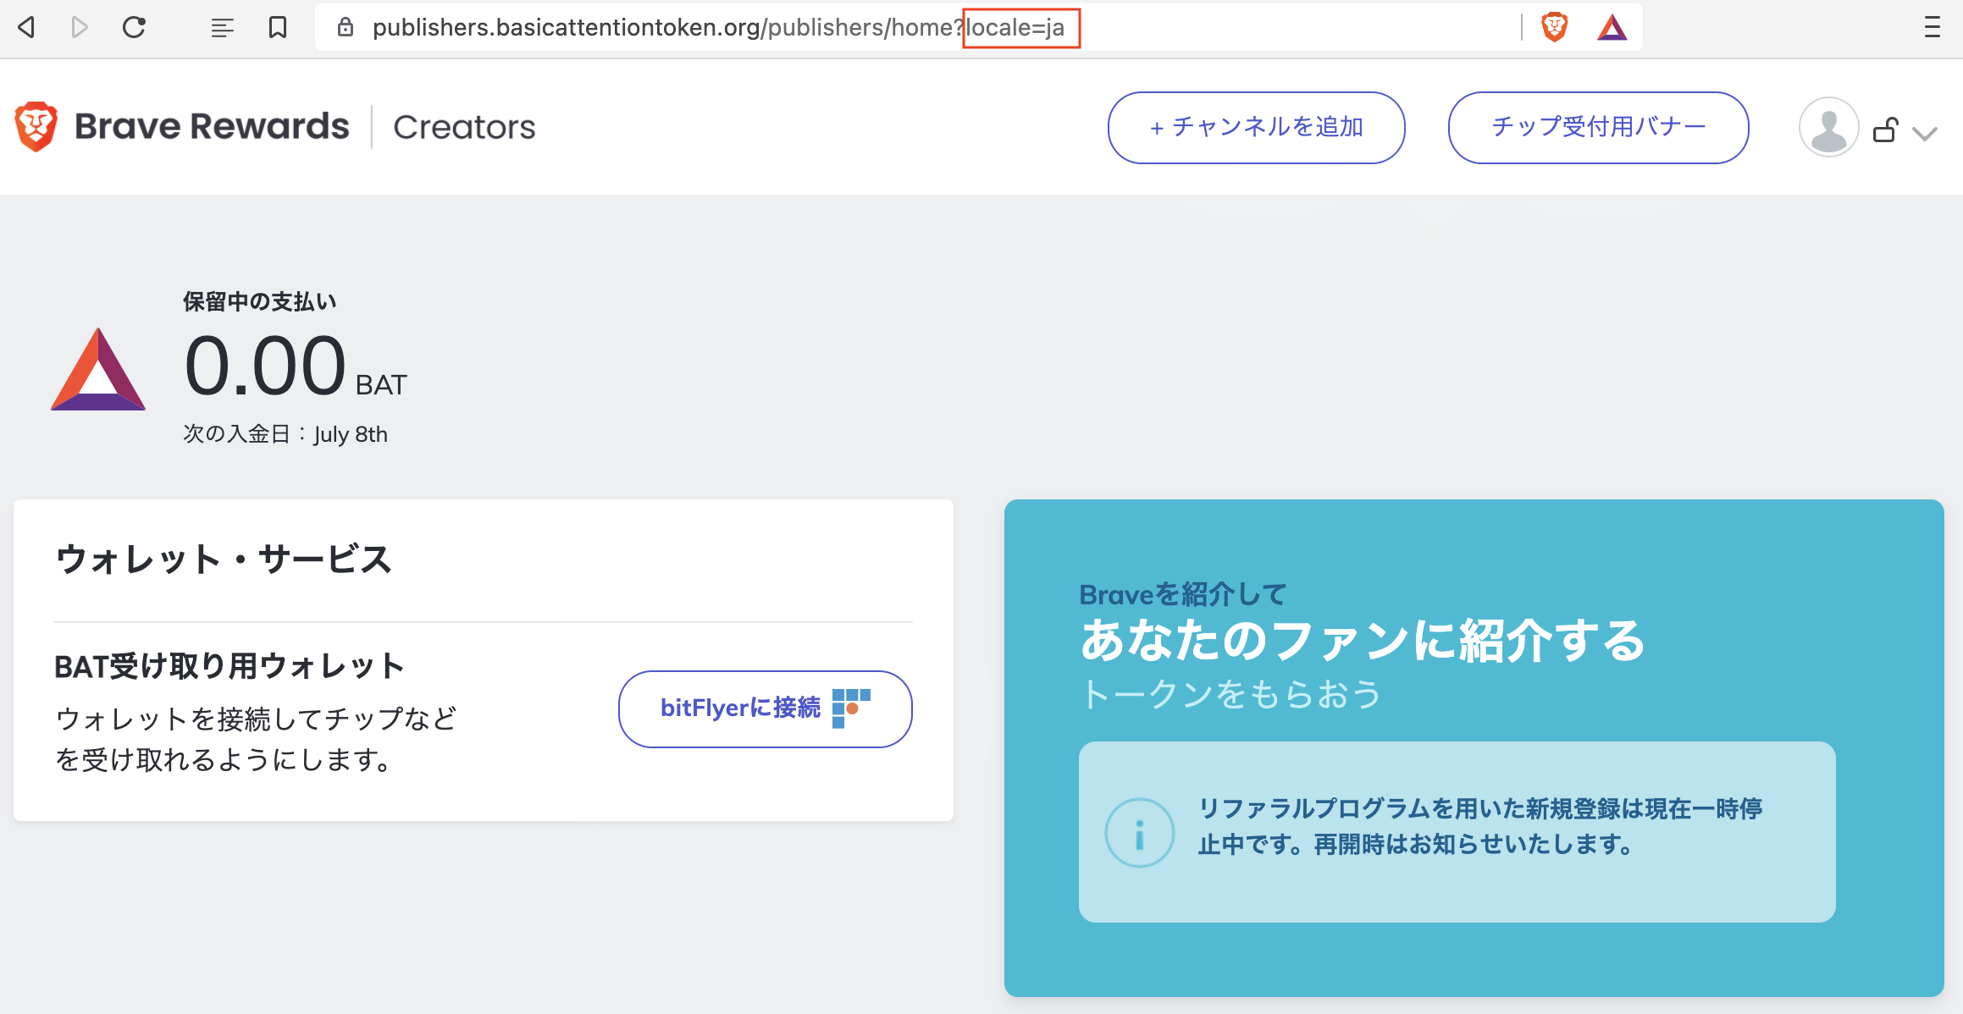
Task: Click the 0.00 BAT balance value
Action: pos(296,366)
